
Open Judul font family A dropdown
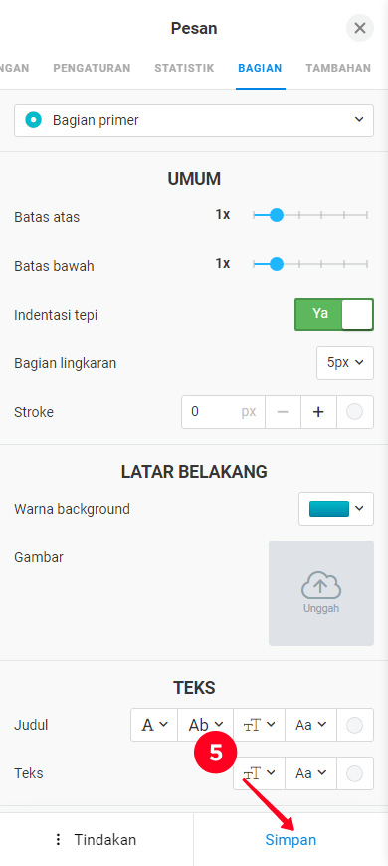[x=154, y=725]
